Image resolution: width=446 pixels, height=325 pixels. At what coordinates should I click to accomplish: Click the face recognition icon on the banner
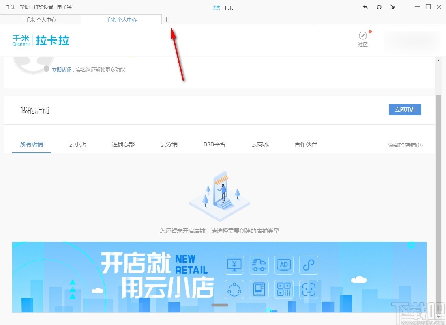(309, 289)
